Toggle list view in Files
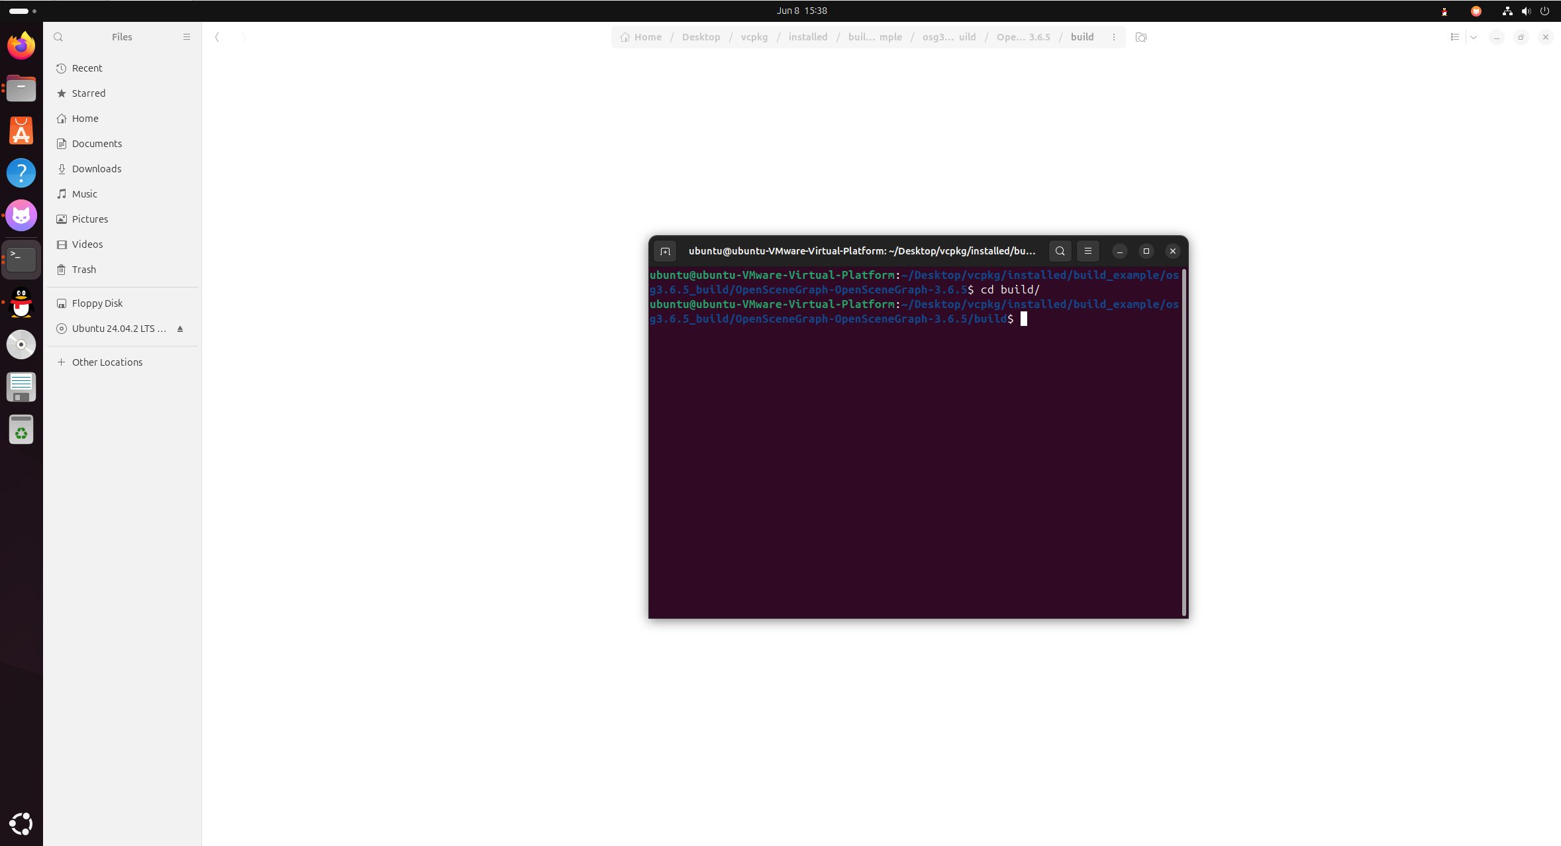This screenshot has height=846, width=1561. [x=1454, y=37]
